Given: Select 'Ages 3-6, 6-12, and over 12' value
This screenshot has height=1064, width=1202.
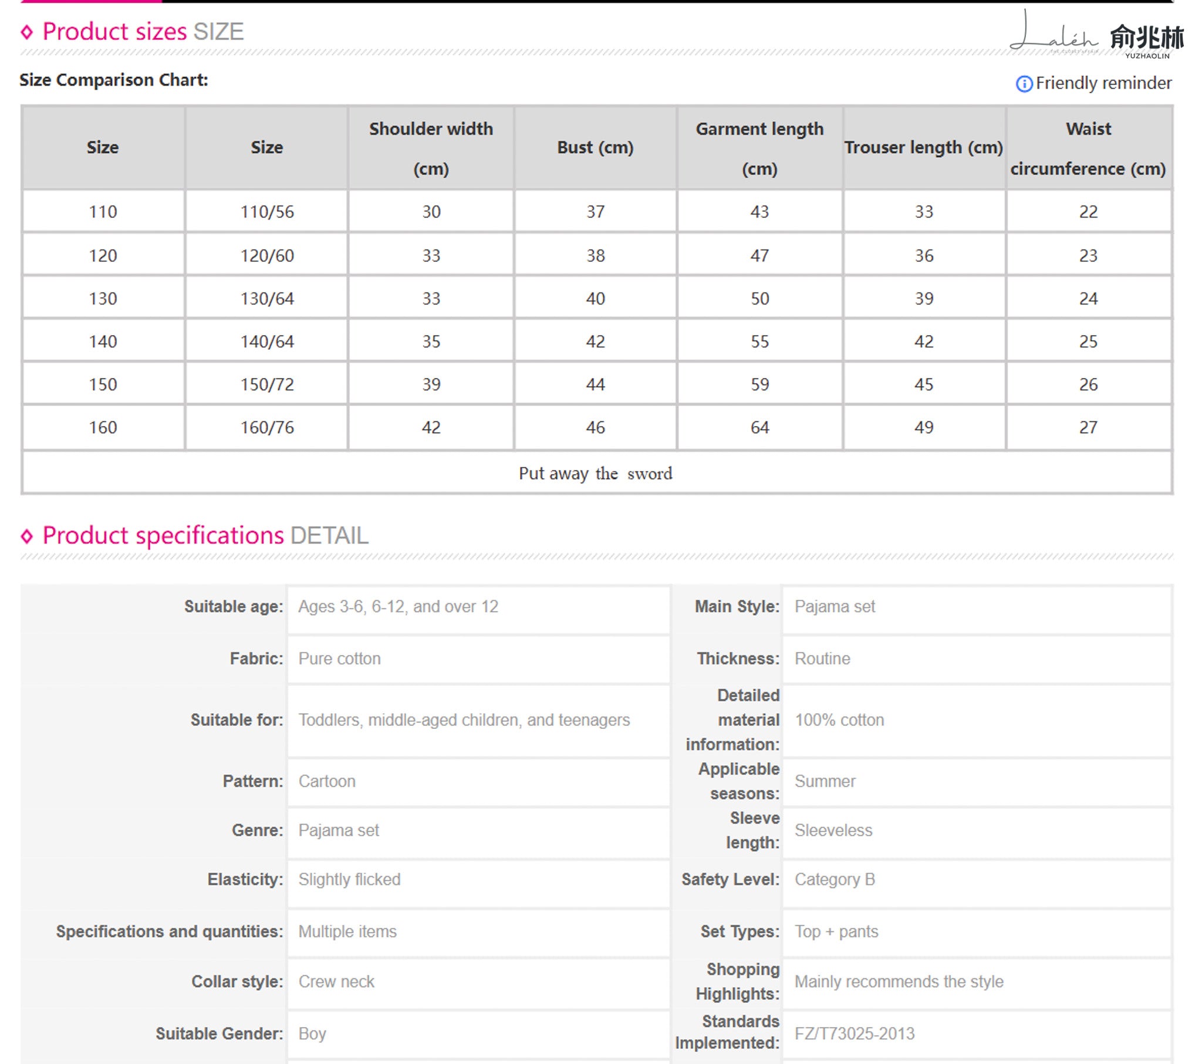Looking at the screenshot, I should click(x=398, y=606).
